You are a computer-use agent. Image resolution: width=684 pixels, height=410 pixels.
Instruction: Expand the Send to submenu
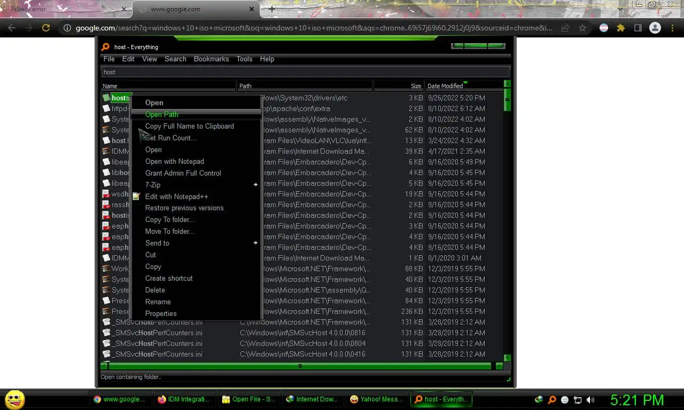(x=196, y=243)
